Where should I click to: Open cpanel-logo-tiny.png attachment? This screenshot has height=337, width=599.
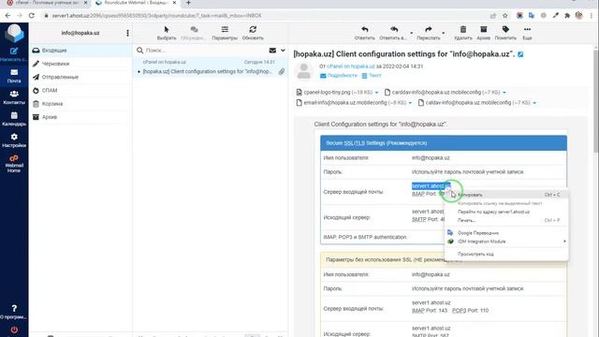pyautogui.click(x=334, y=92)
